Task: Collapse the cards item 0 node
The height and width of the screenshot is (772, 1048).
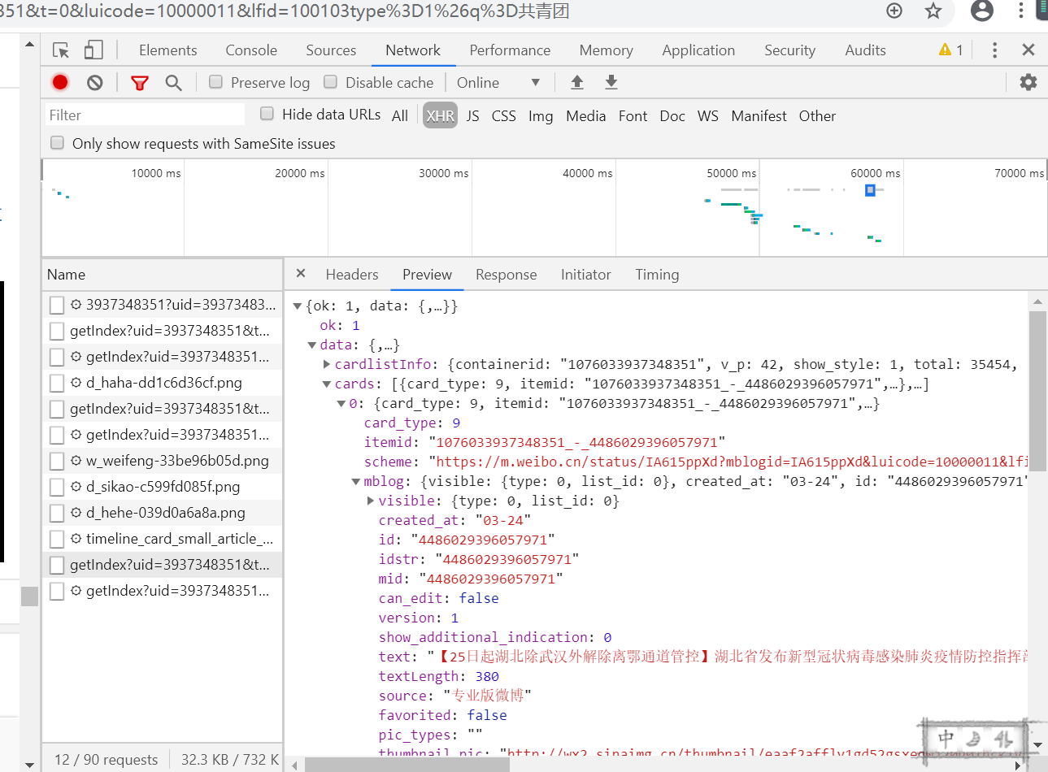Action: [x=341, y=404]
